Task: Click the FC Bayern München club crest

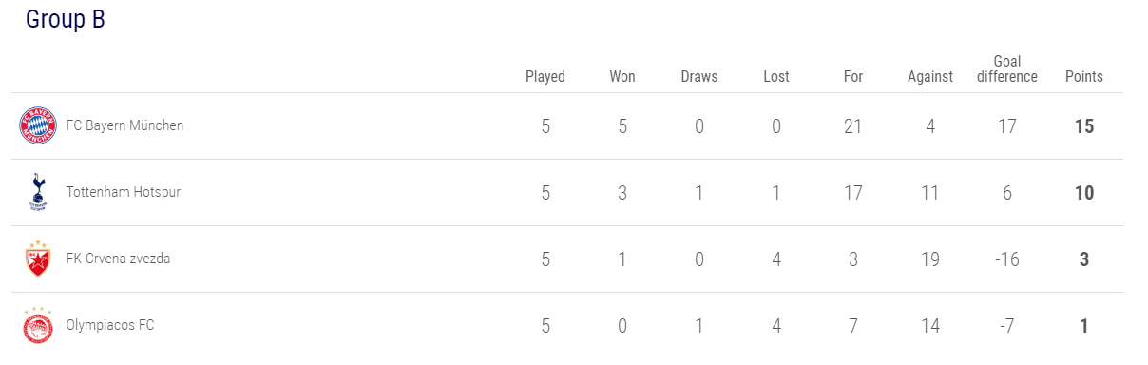Action: click(x=38, y=126)
